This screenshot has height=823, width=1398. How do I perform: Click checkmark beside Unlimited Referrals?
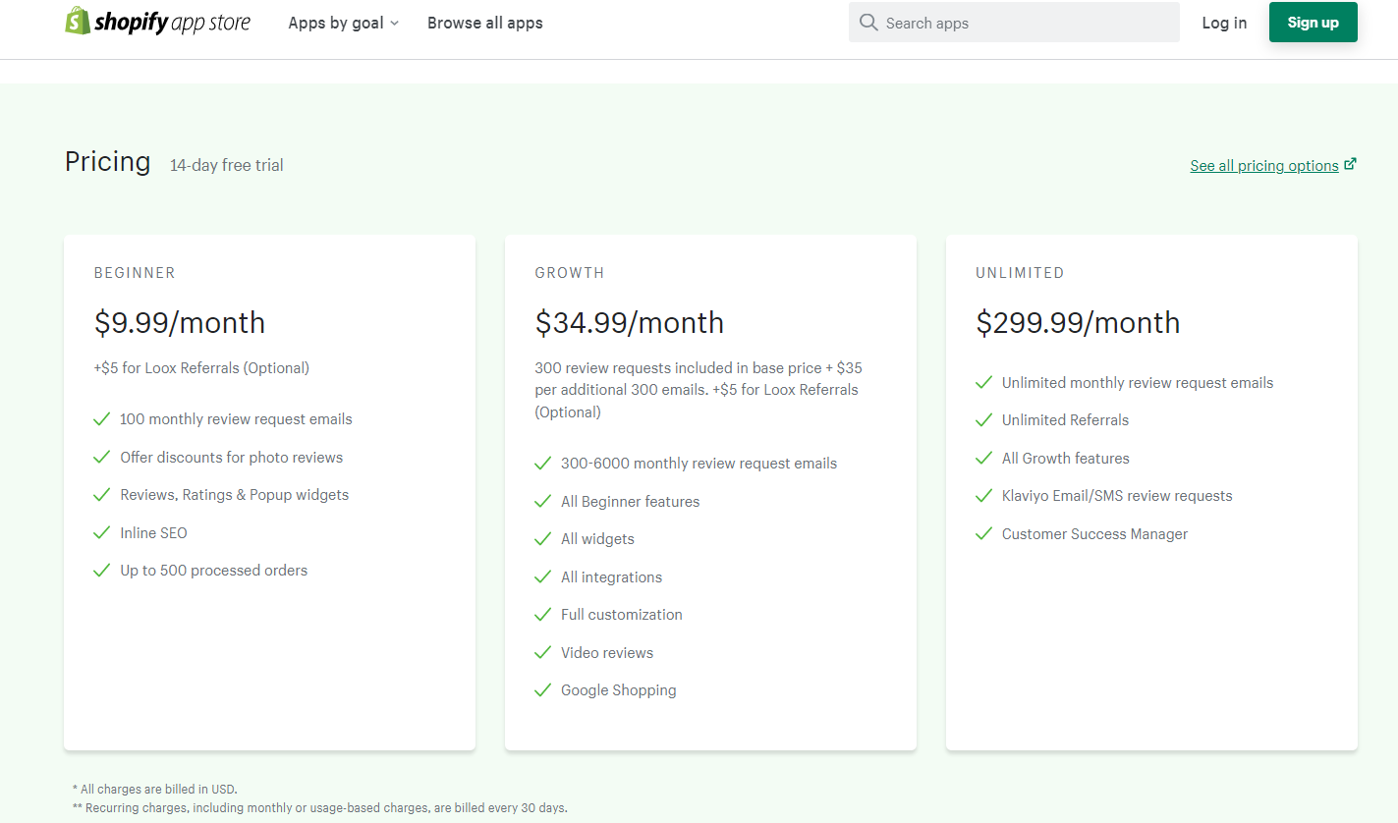pos(983,419)
